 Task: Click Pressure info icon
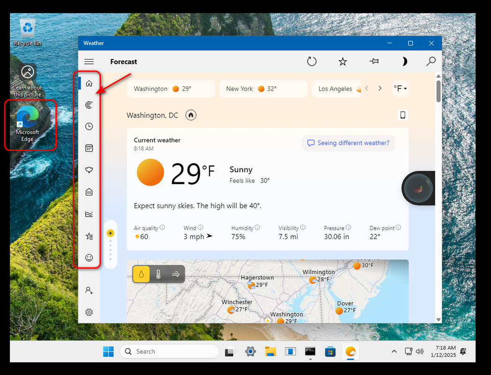point(348,227)
